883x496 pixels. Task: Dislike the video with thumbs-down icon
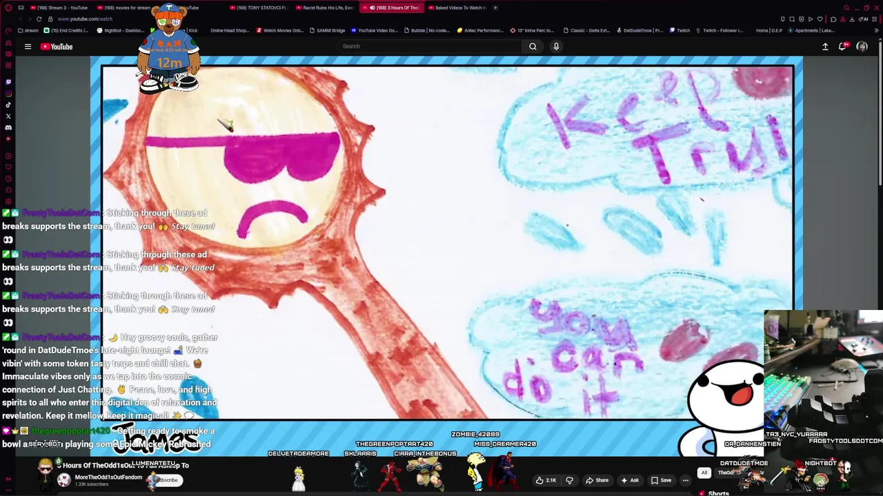[569, 480]
